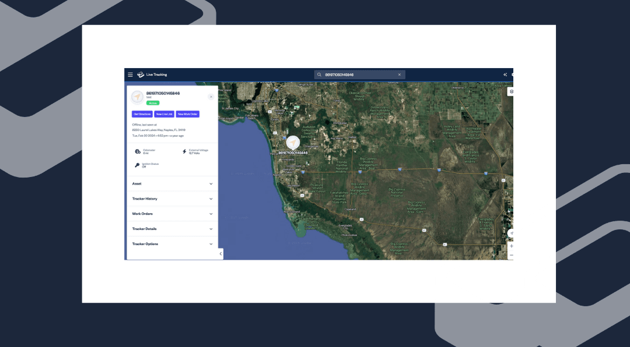Collapse the side panel with arrow

220,254
